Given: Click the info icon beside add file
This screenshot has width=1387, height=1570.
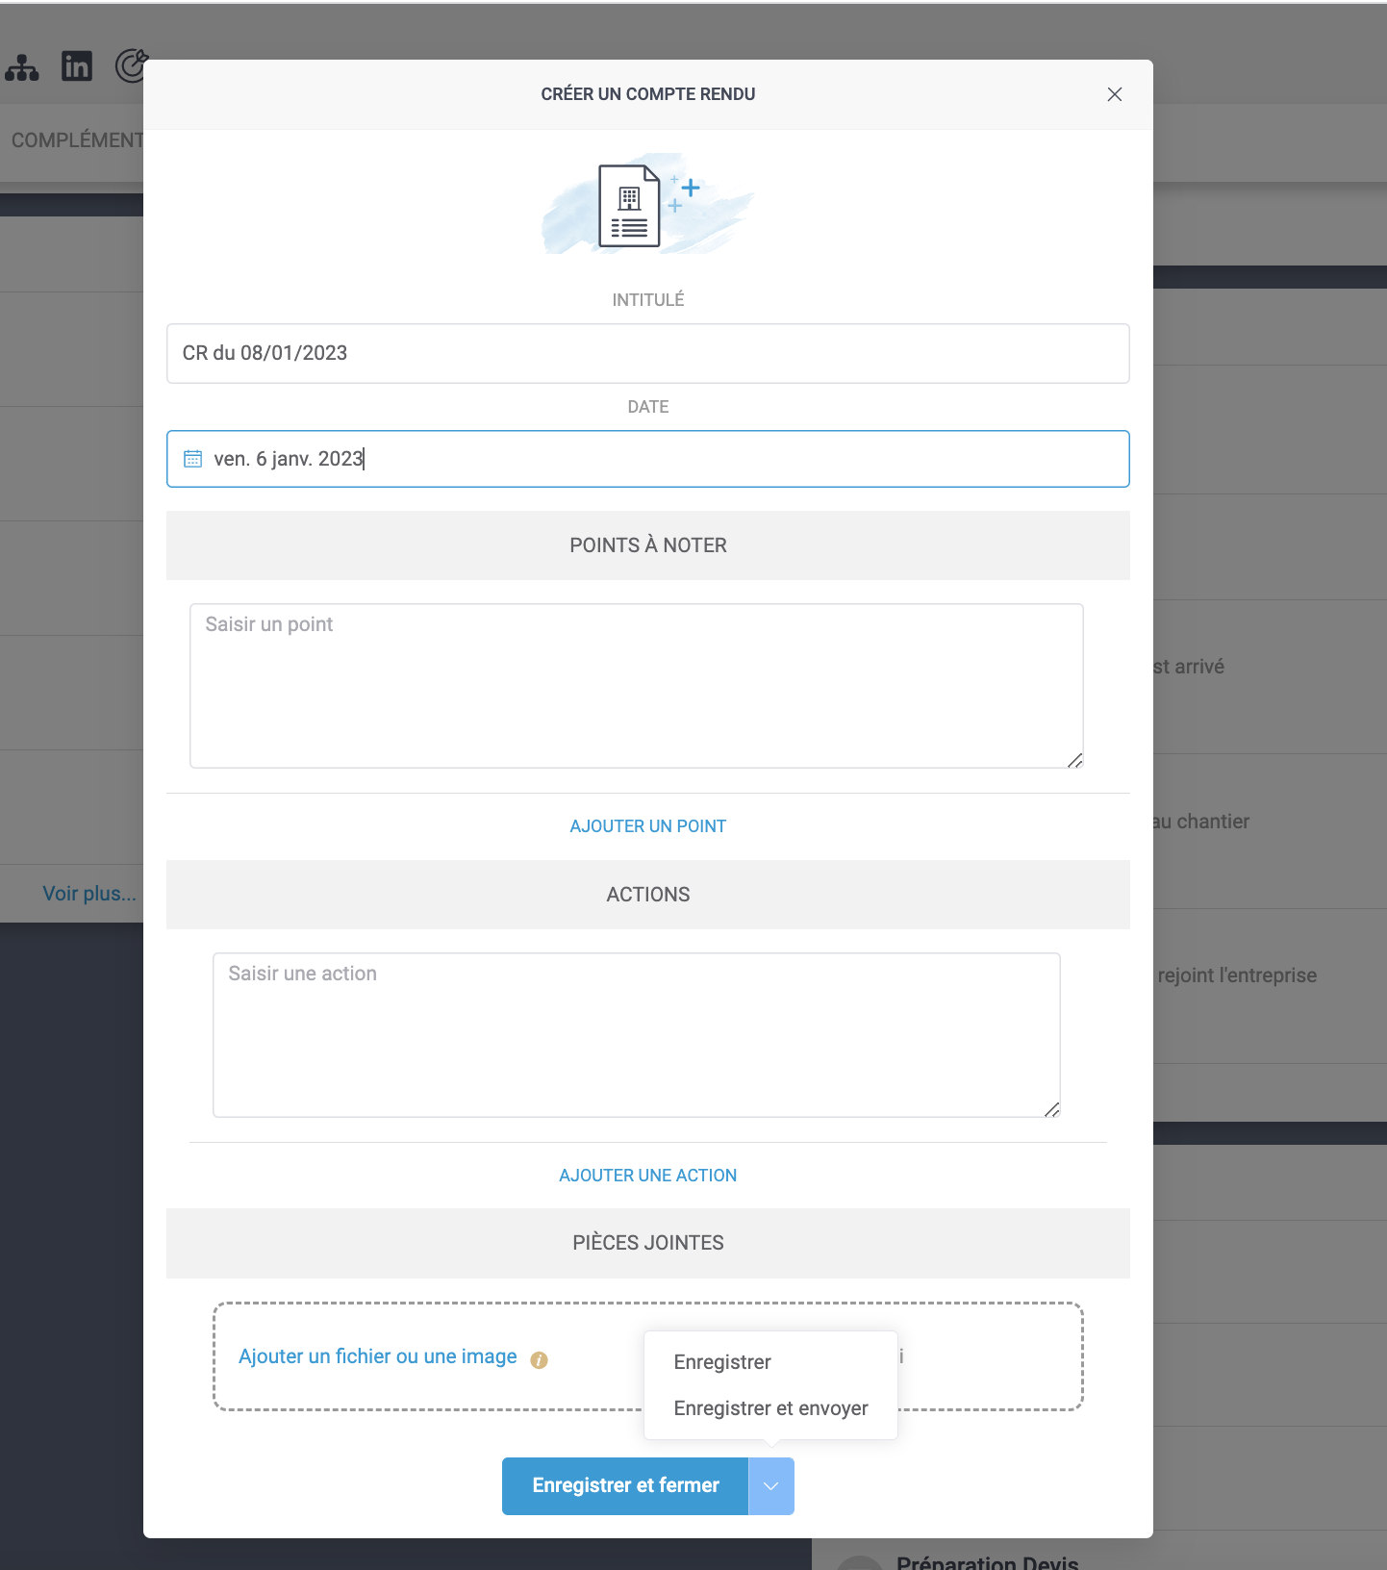Looking at the screenshot, I should point(539,1359).
